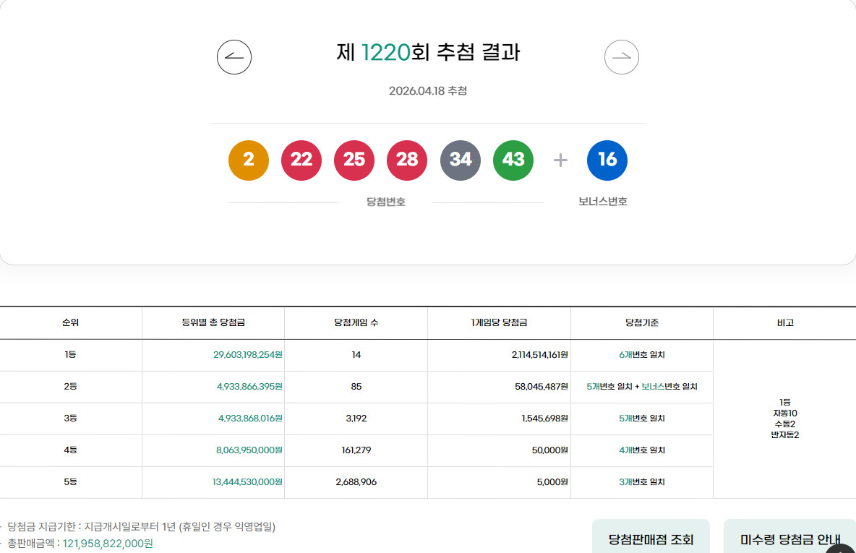Click 보너스번호 label

[x=603, y=202]
